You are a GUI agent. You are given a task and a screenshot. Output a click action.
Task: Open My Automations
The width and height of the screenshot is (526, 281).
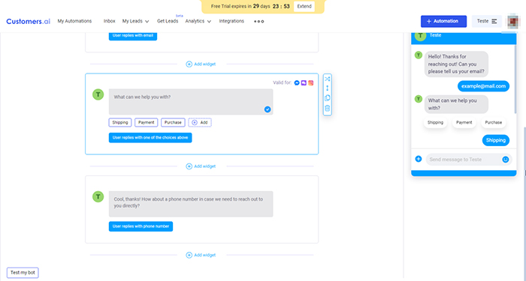click(74, 21)
